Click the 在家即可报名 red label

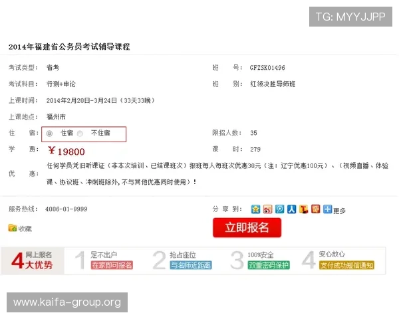[112, 265]
